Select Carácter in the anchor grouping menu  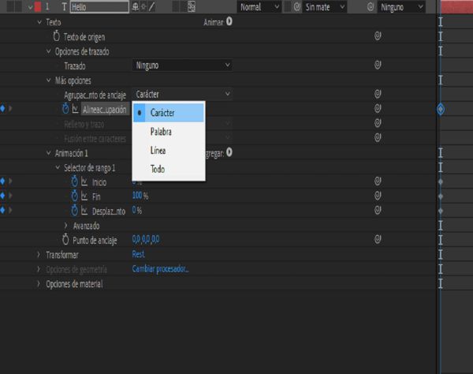point(169,113)
